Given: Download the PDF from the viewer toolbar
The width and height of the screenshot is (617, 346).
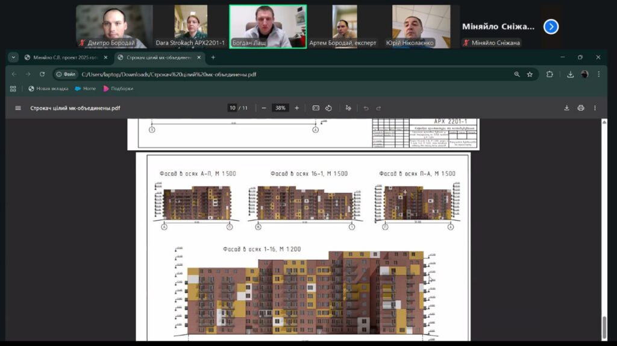Looking at the screenshot, I should click(x=566, y=108).
